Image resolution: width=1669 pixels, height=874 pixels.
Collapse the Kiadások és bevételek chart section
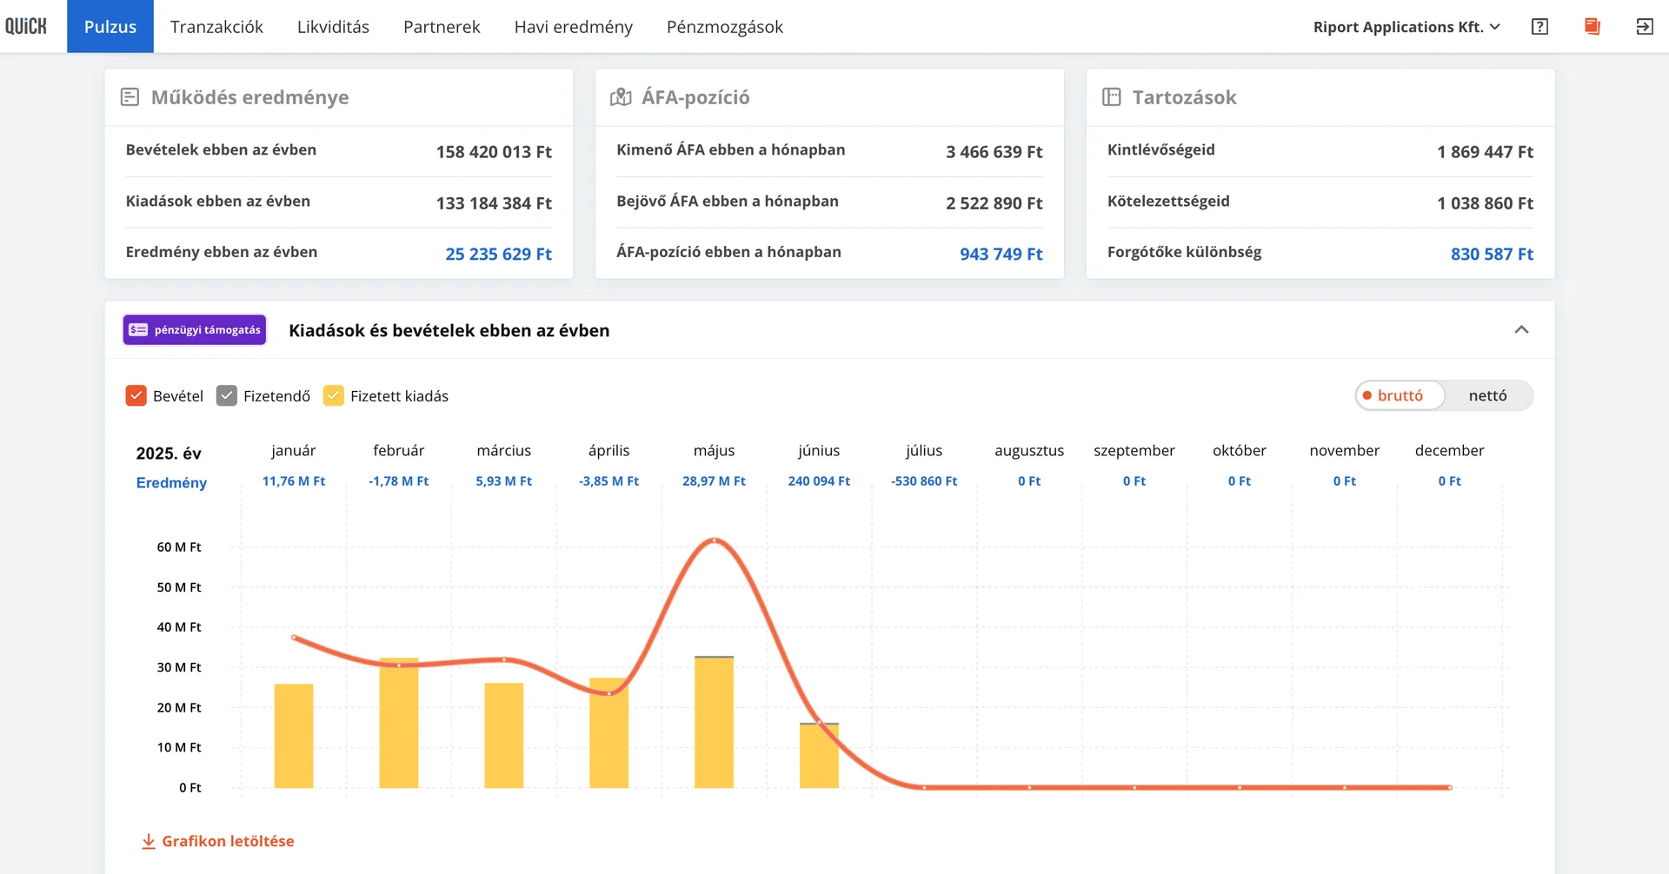[1521, 330]
